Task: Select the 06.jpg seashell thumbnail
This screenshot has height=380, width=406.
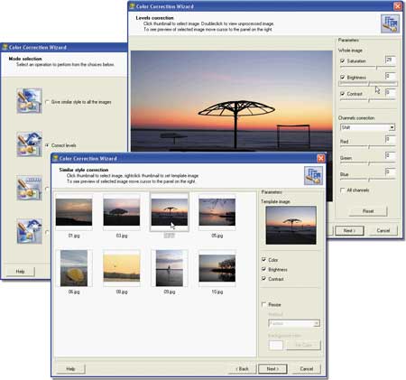Action: [74, 268]
